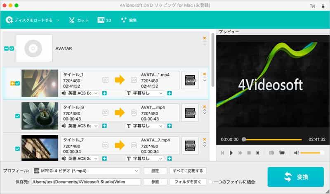330x194 pixels.
Task: Select the タイトル_1 video thumbnail
Action: pos(40,83)
